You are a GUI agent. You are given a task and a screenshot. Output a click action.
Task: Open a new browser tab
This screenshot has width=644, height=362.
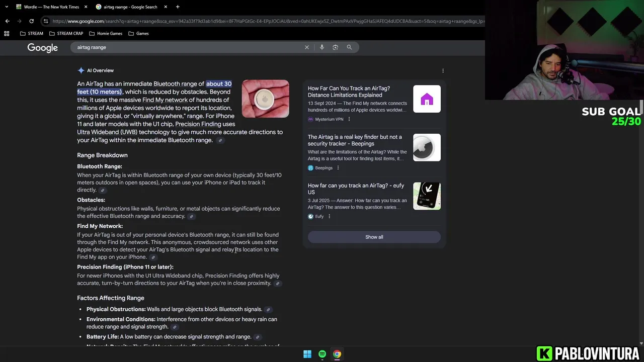pos(178,7)
